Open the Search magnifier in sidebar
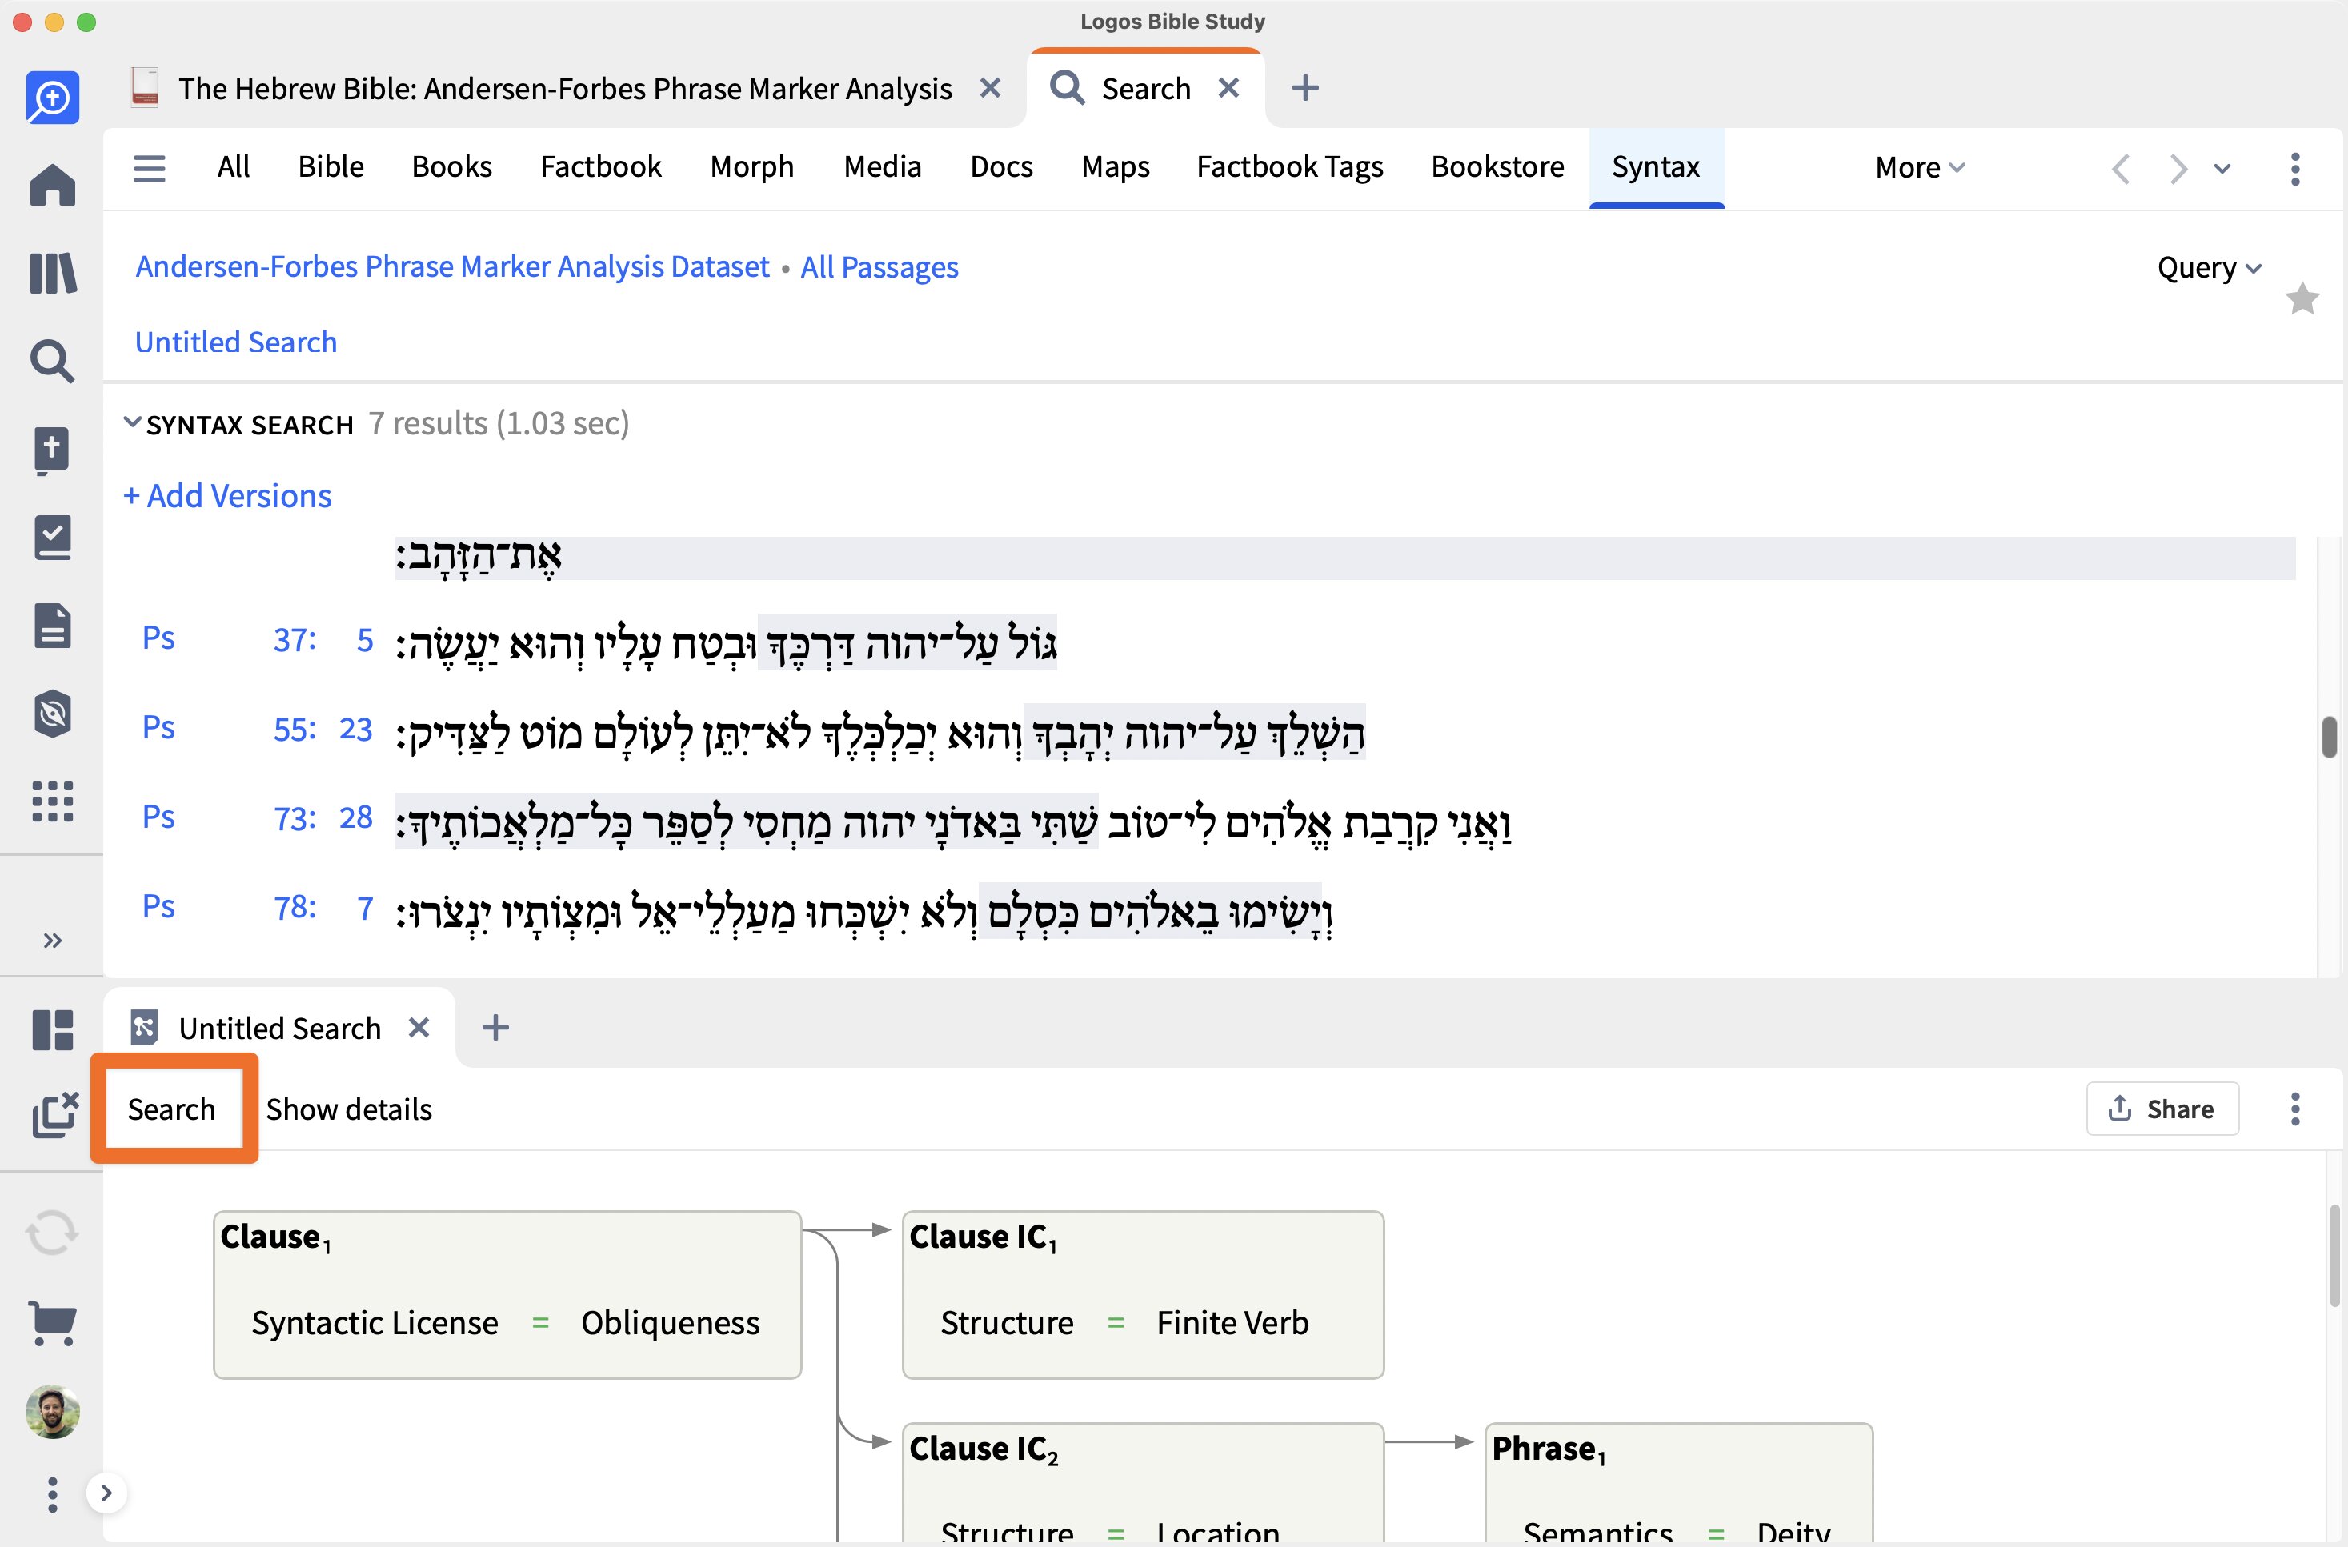 point(52,361)
